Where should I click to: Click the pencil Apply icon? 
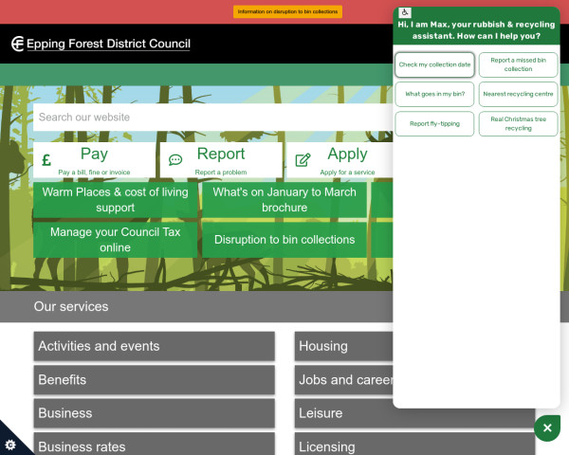click(x=303, y=160)
